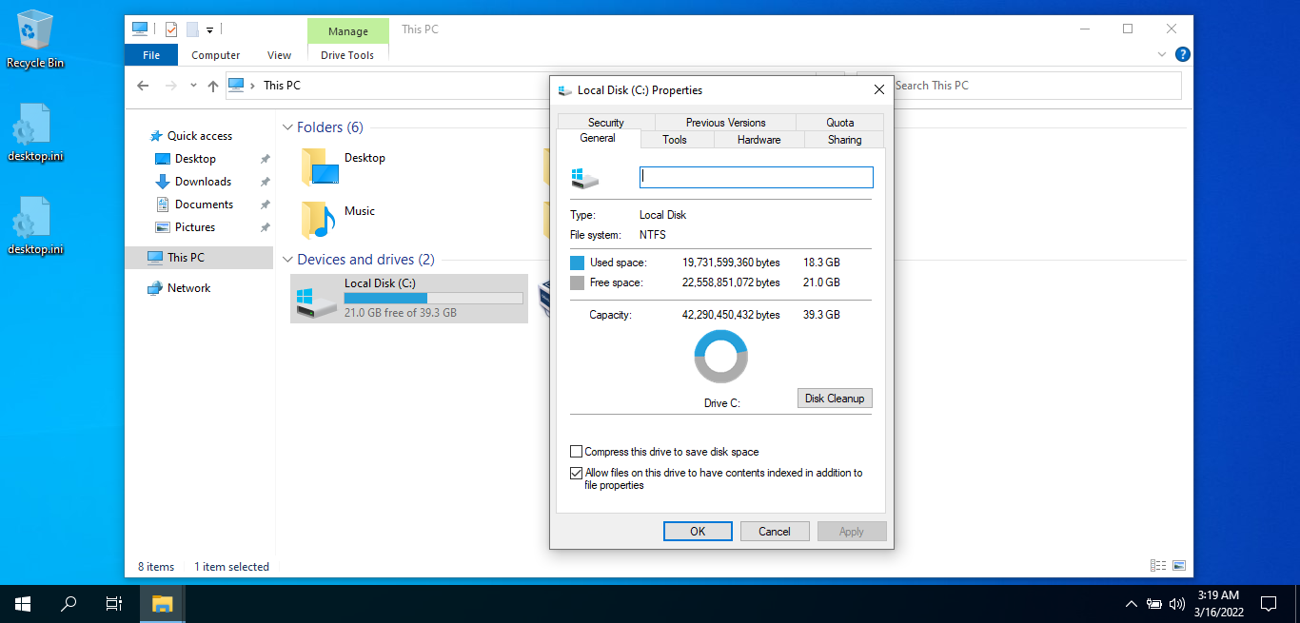Switch to the Previous Versions tab
This screenshot has width=1300, height=623.
(725, 123)
